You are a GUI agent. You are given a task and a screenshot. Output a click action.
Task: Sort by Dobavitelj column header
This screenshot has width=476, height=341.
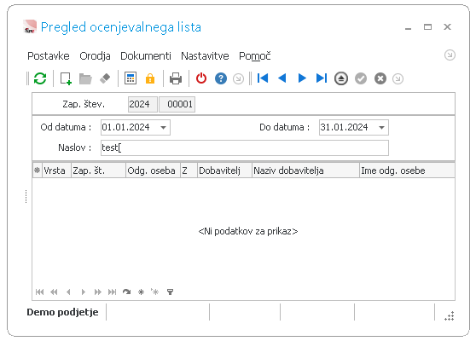tap(224, 170)
